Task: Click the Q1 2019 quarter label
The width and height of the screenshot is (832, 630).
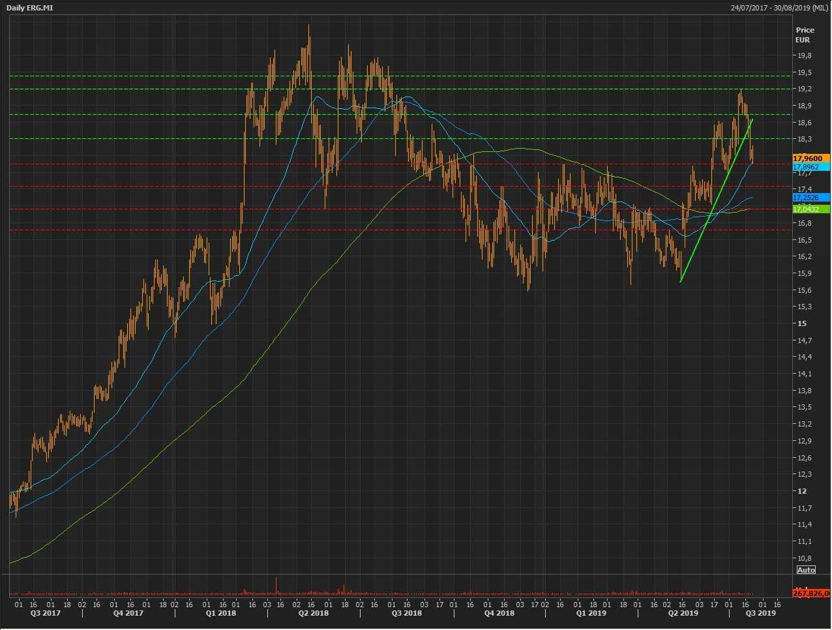Action: pos(591,613)
